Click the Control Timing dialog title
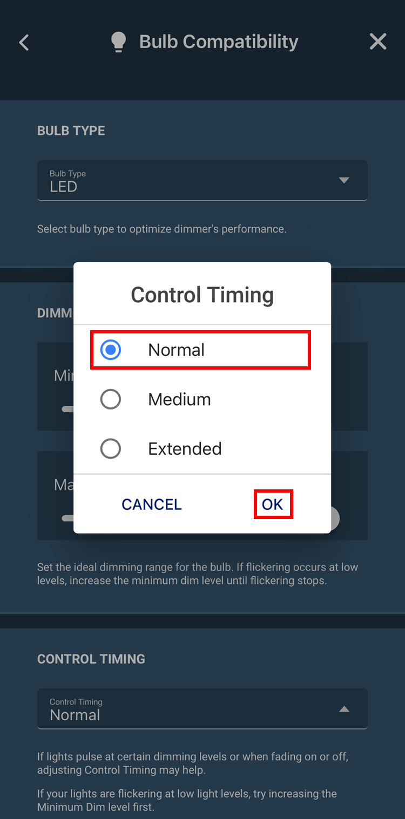Viewport: 405px width, 819px height. click(202, 295)
